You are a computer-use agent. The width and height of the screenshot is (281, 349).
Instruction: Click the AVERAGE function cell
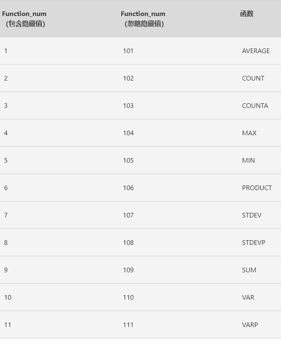[256, 51]
